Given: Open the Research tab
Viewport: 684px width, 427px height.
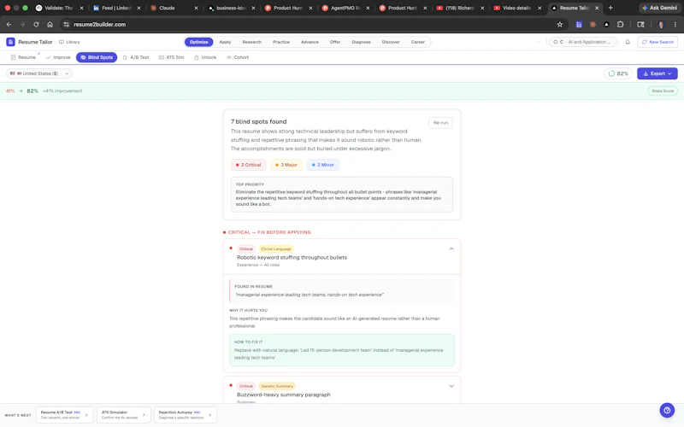Looking at the screenshot, I should click(x=251, y=42).
